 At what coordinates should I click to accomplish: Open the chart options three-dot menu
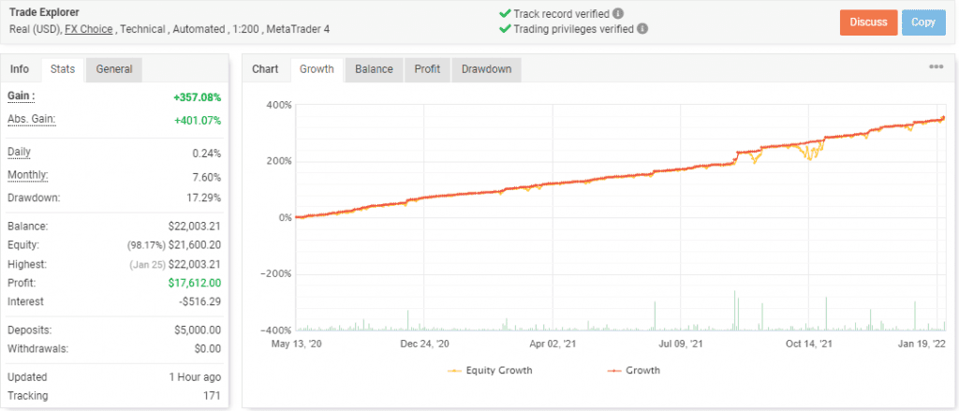coord(936,67)
